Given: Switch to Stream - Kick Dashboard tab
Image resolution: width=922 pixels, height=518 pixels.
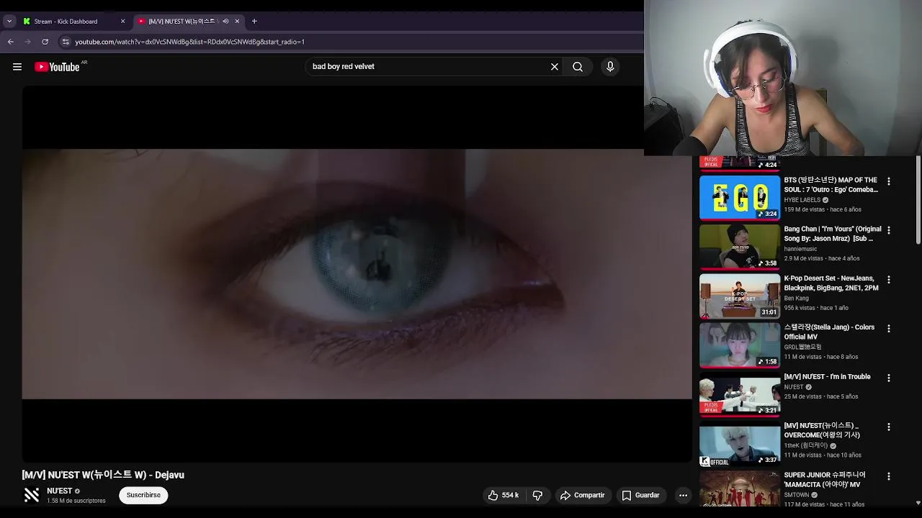Looking at the screenshot, I should (66, 22).
